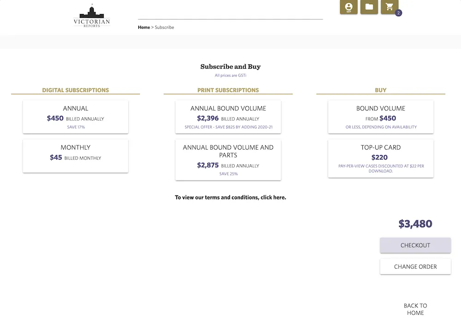Click the cart item count badge
The width and height of the screenshot is (461, 330).
pos(397,13)
